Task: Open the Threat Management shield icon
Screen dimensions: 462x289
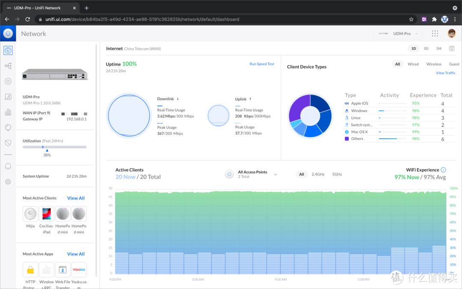Action: coord(8,143)
